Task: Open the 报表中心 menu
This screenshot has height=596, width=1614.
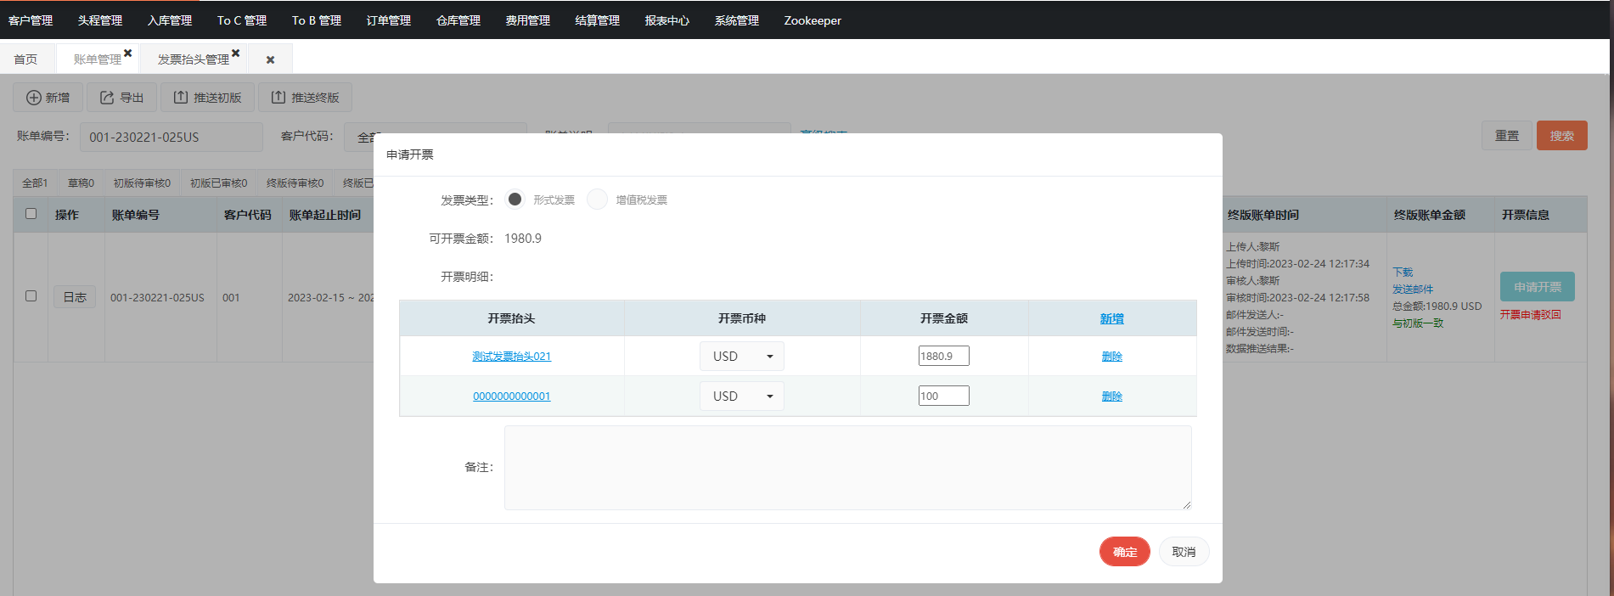Action: pyautogui.click(x=667, y=20)
